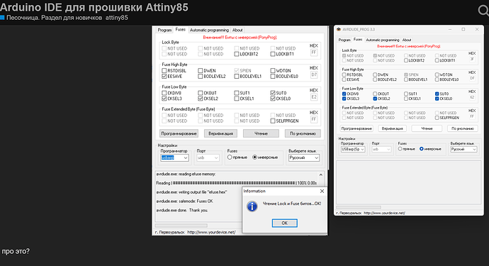
Task: Open the About tab in avrdude log window
Action: pyautogui.click(x=237, y=30)
